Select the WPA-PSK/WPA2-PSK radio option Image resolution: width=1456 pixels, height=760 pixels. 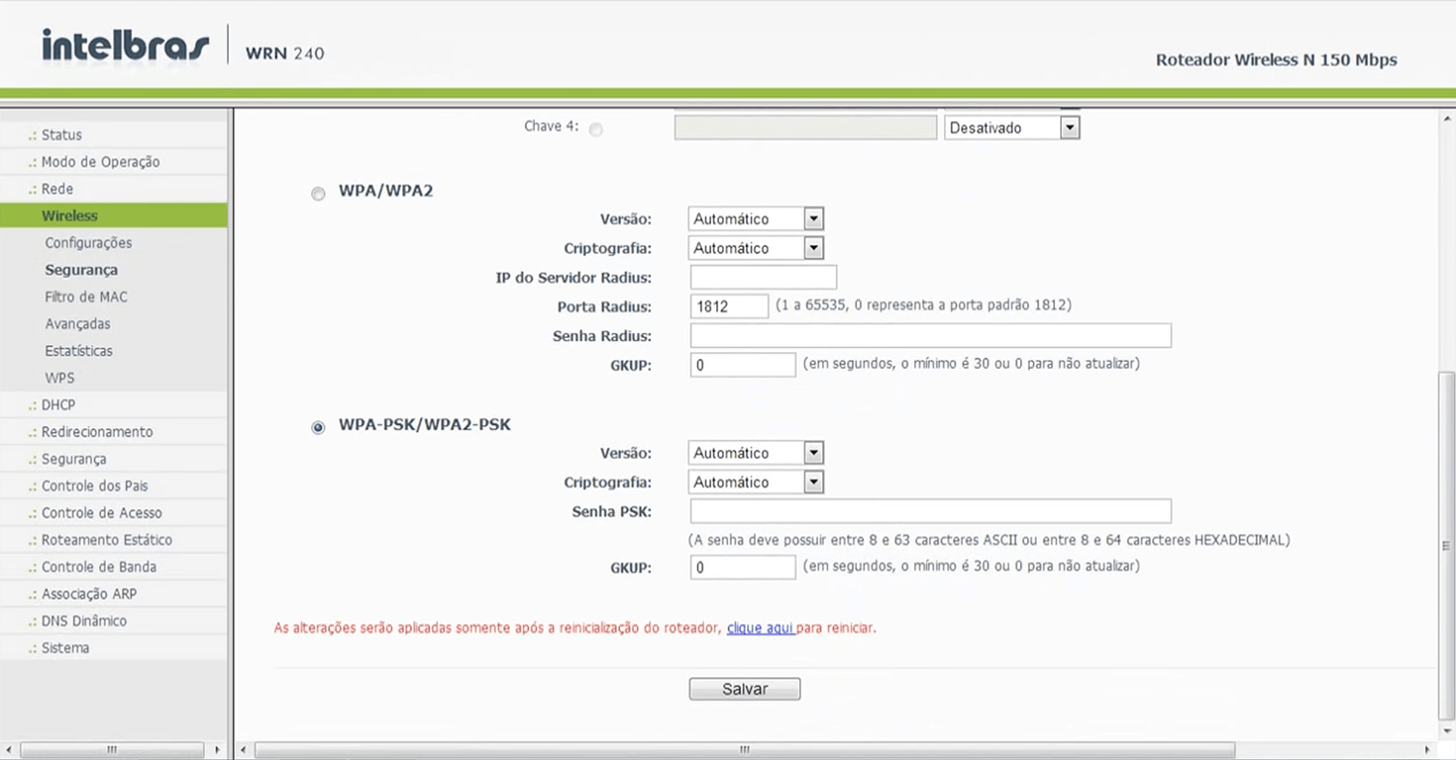click(317, 428)
